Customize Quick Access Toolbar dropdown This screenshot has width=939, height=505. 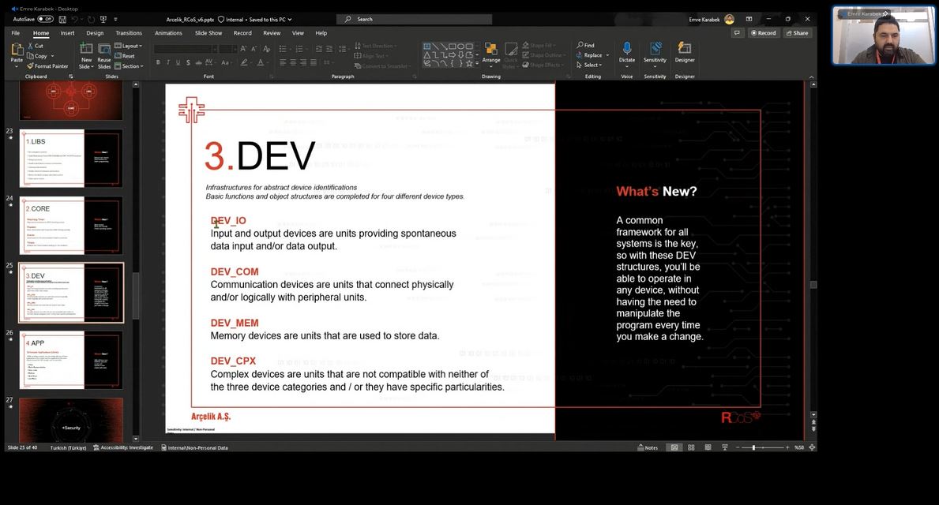click(x=115, y=19)
